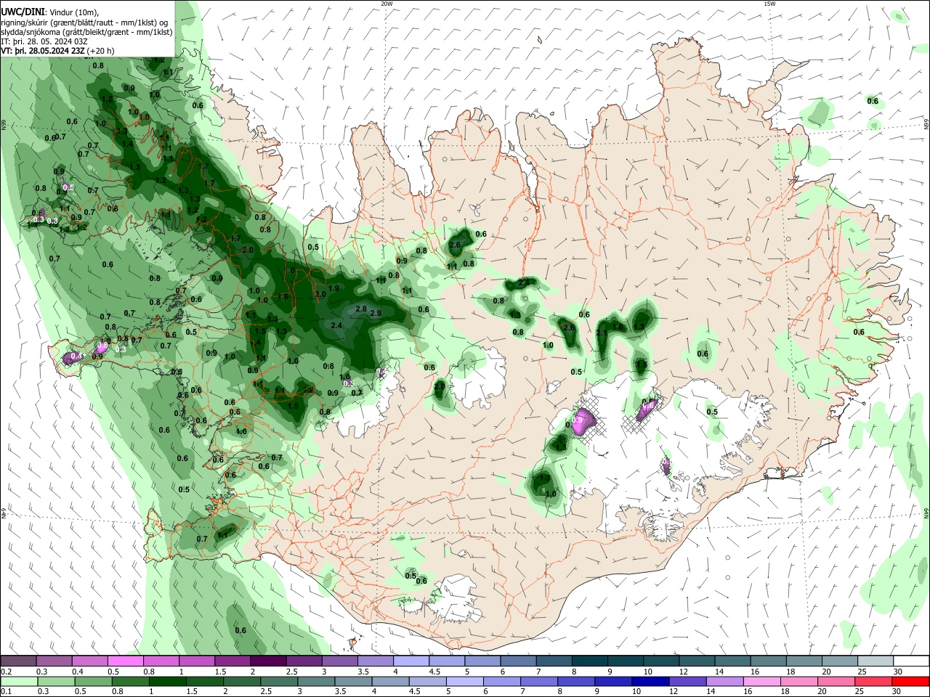
Task: Click the rain legend swatch between 4.5 and 5
Action: tap(427, 681)
